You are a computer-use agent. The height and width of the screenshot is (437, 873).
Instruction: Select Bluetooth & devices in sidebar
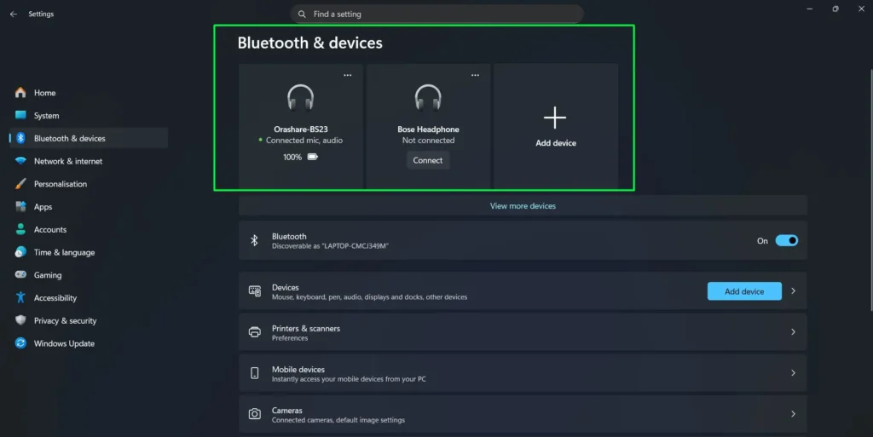click(89, 138)
